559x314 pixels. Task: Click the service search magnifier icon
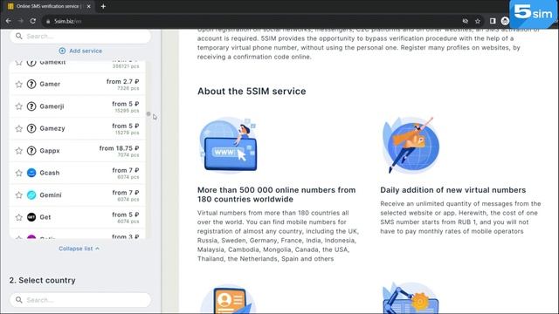click(19, 36)
